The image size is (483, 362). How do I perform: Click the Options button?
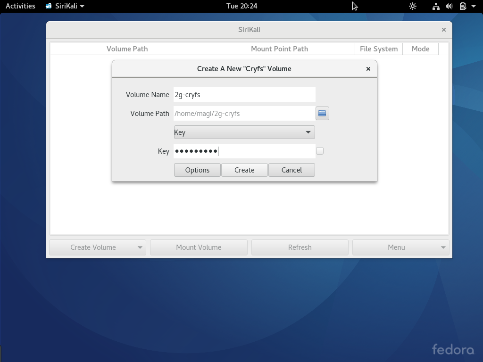(197, 170)
